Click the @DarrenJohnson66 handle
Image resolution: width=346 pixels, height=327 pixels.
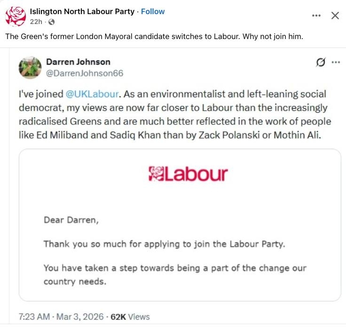tap(85, 73)
